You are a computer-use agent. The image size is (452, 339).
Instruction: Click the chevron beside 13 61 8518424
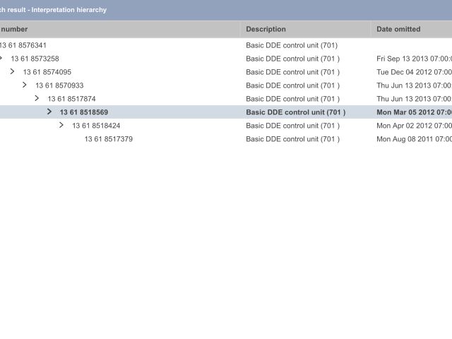(x=61, y=125)
